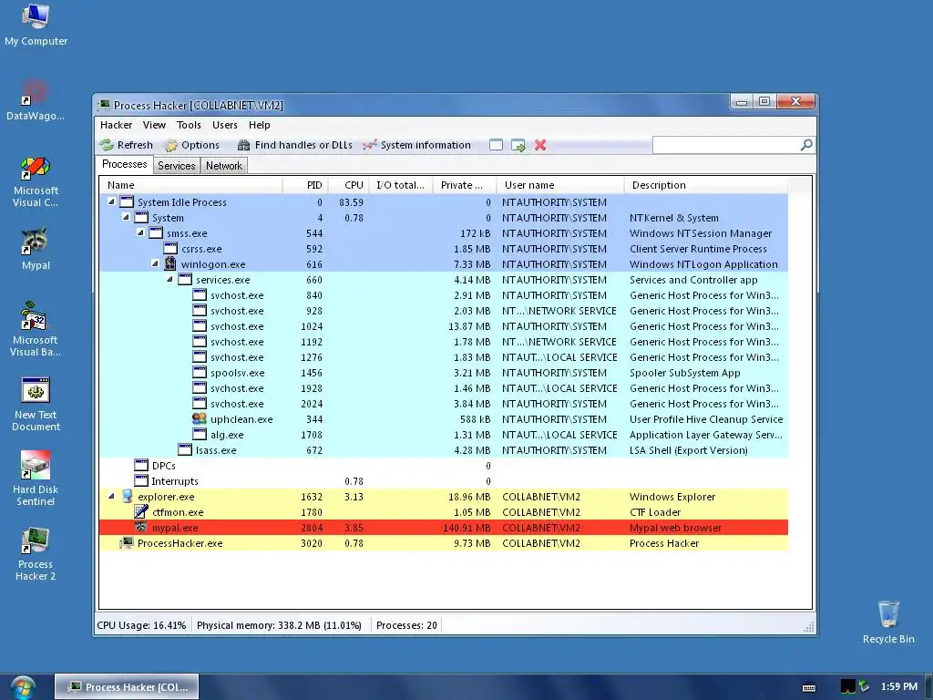Click the taskbar clock showing 1:59 PM

tap(898, 686)
